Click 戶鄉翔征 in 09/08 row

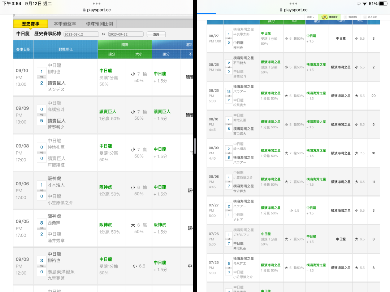click(x=56, y=165)
